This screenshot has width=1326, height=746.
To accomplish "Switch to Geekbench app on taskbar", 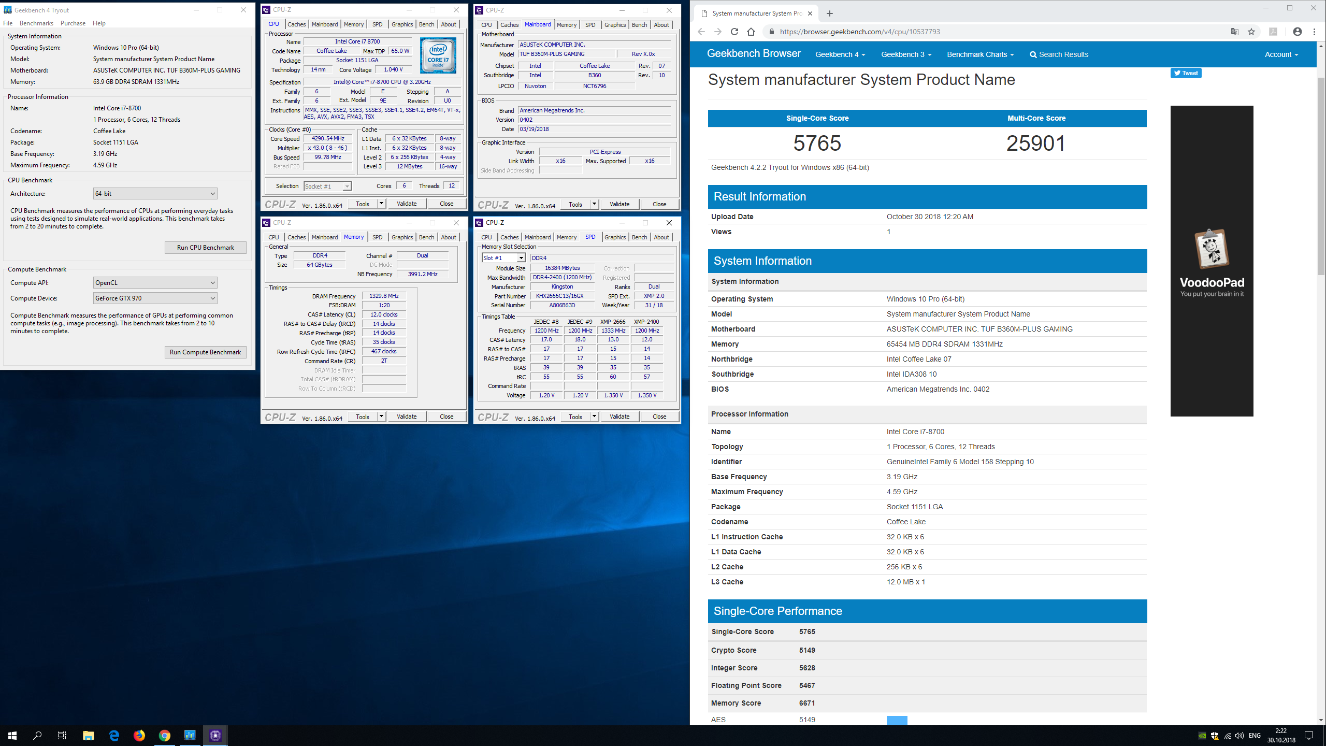I will coord(190,735).
